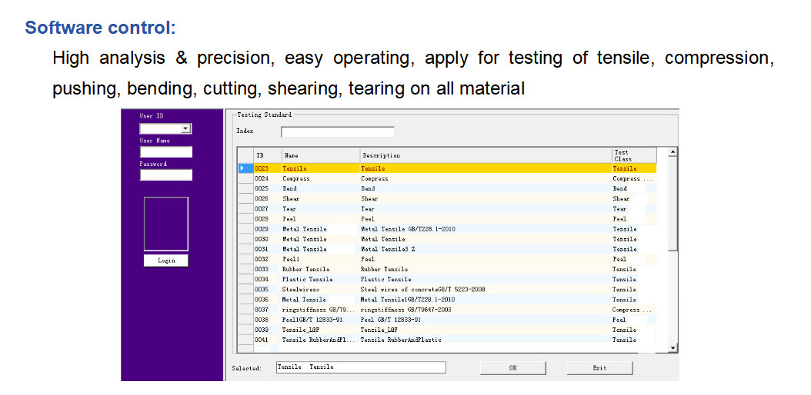Image resolution: width=811 pixels, height=395 pixels.
Task: Focus the Selected field showing Tensile Tensile
Action: [361, 367]
